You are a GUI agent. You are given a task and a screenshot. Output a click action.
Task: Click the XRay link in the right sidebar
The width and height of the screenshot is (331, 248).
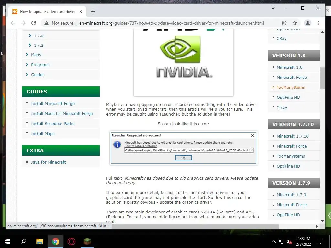click(282, 39)
